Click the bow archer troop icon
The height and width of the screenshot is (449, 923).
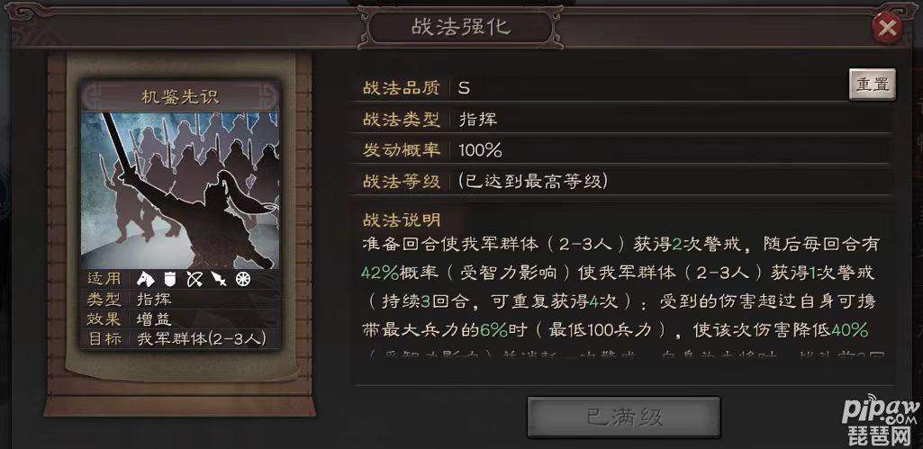[x=195, y=280]
